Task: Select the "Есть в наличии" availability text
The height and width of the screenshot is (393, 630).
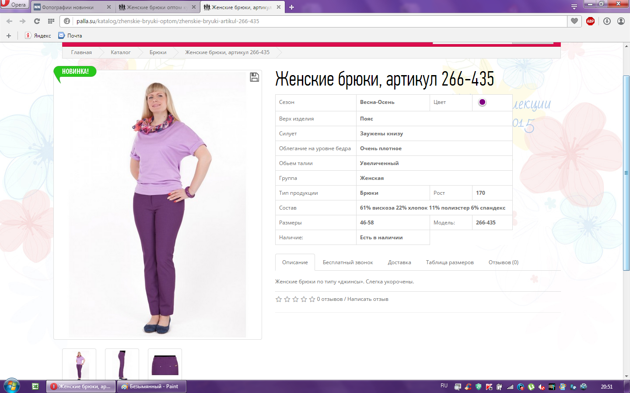Action: click(381, 238)
